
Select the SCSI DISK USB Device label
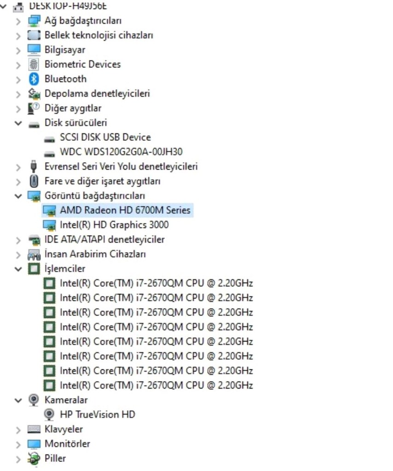105,137
